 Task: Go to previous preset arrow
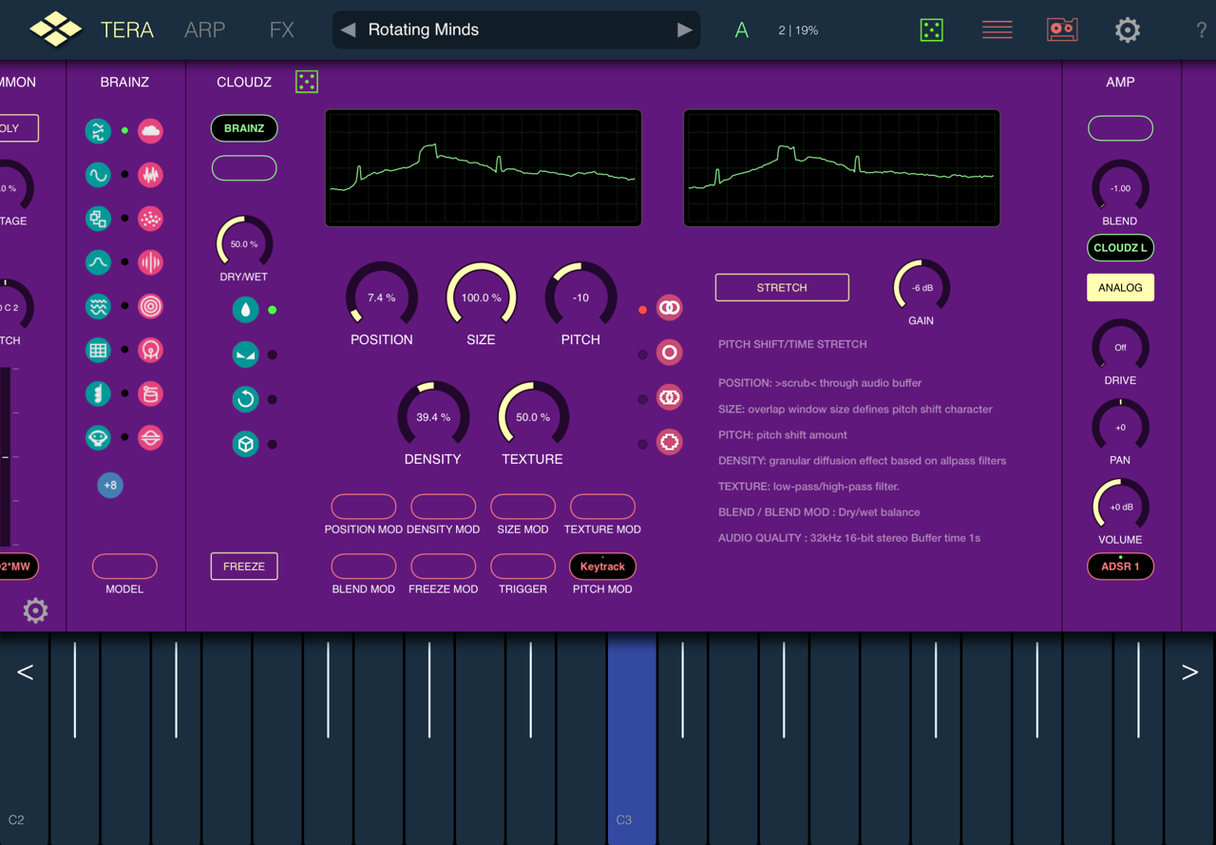349,30
